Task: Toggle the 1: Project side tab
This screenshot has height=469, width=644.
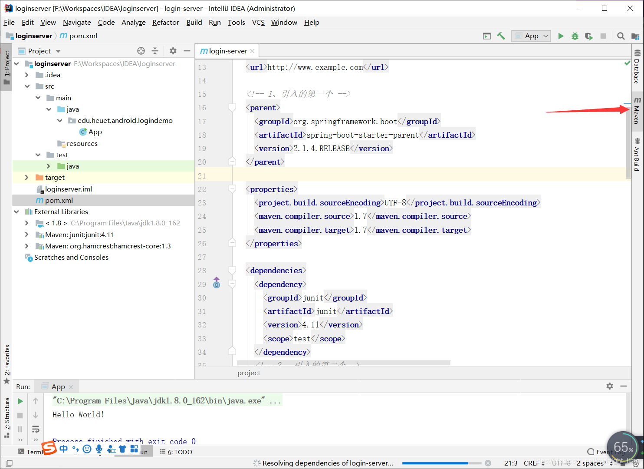Action: point(6,67)
